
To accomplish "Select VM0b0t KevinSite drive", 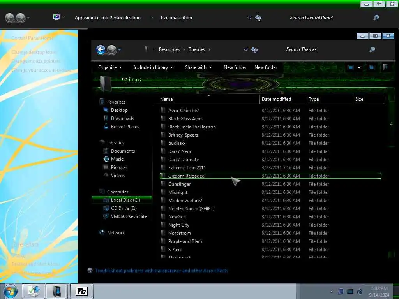I will tap(129, 216).
